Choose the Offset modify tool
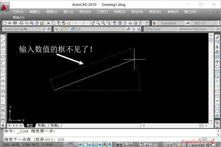This screenshot has width=221, height=147. [217, 52]
